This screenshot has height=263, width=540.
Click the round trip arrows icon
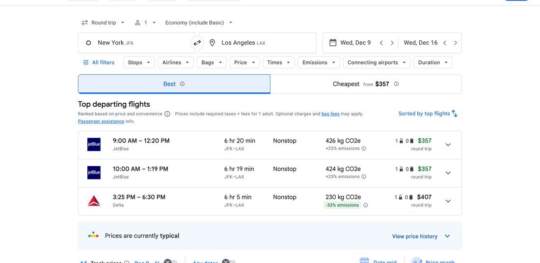pyautogui.click(x=84, y=23)
